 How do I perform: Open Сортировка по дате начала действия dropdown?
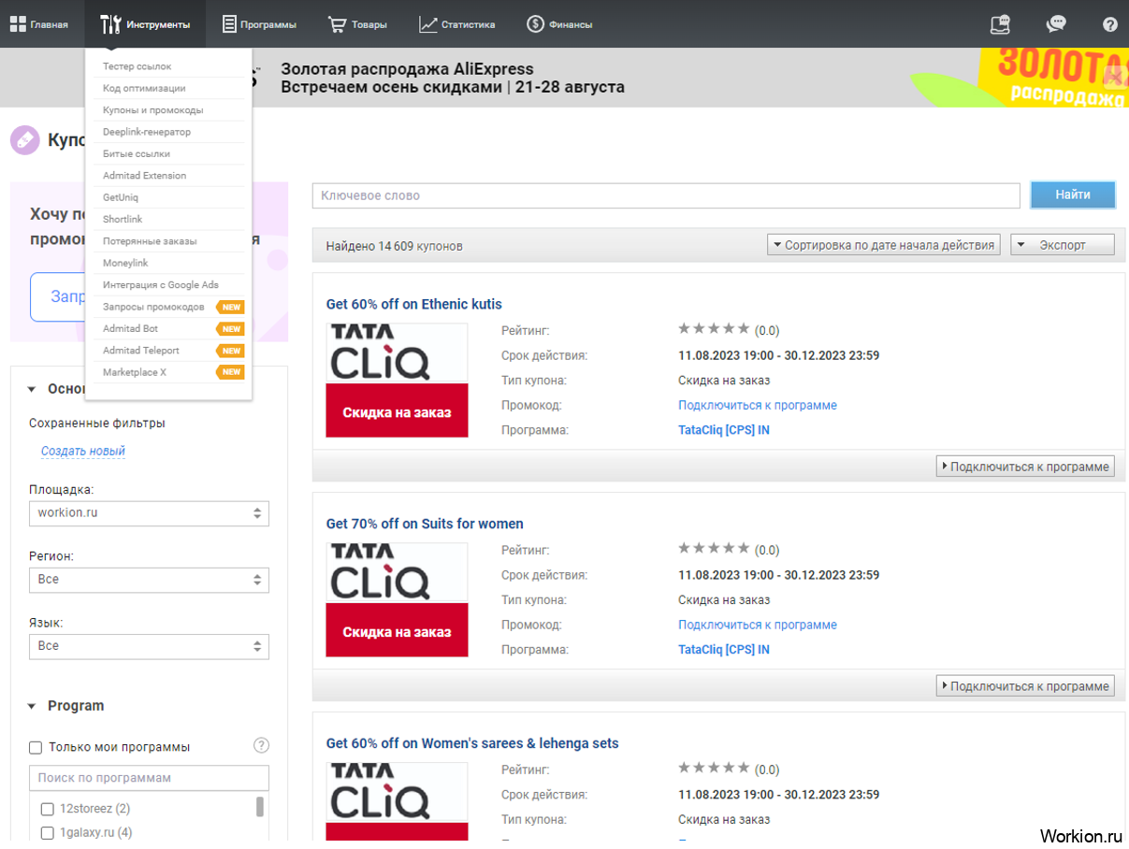[883, 245]
